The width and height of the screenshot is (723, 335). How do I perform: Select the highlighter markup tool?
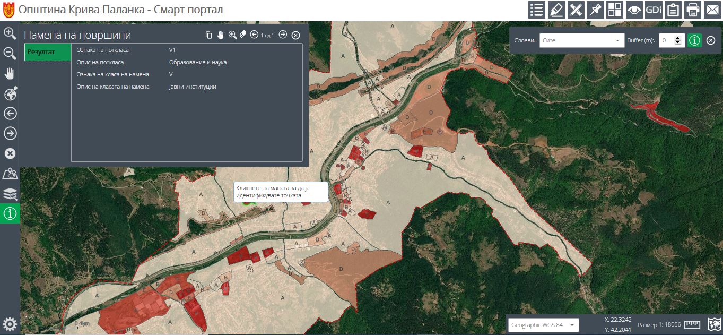point(556,10)
